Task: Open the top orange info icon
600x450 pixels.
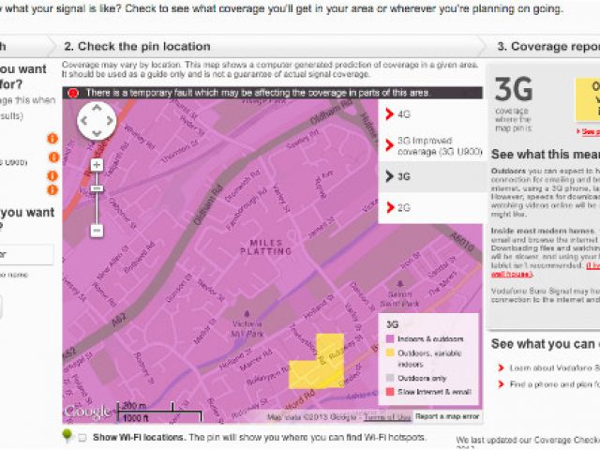Action: [x=52, y=139]
